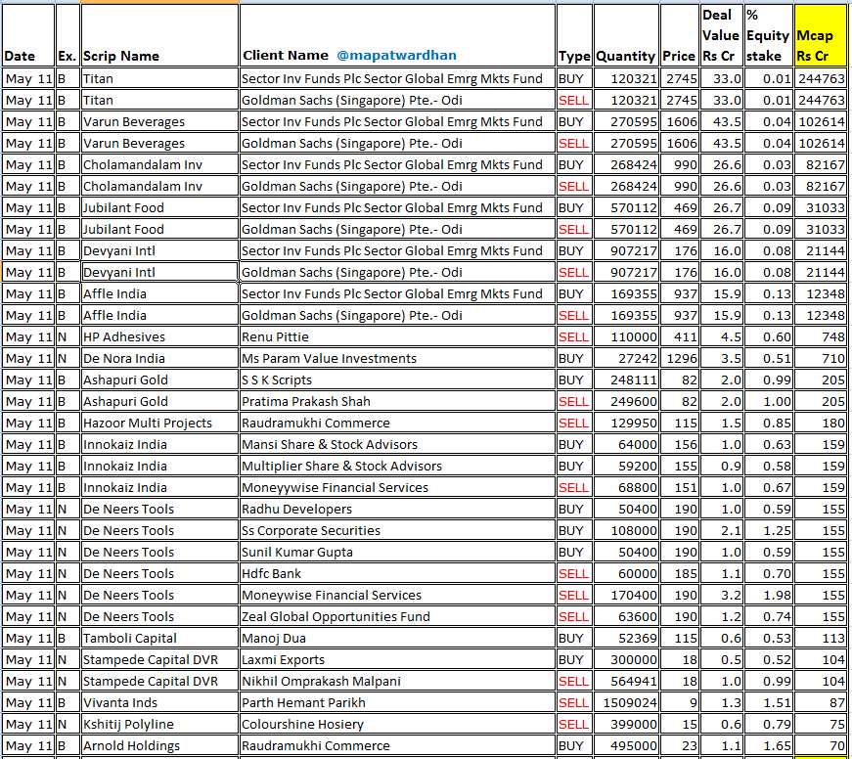Select the Client Name header cell
The image size is (852, 759).
tap(397, 35)
